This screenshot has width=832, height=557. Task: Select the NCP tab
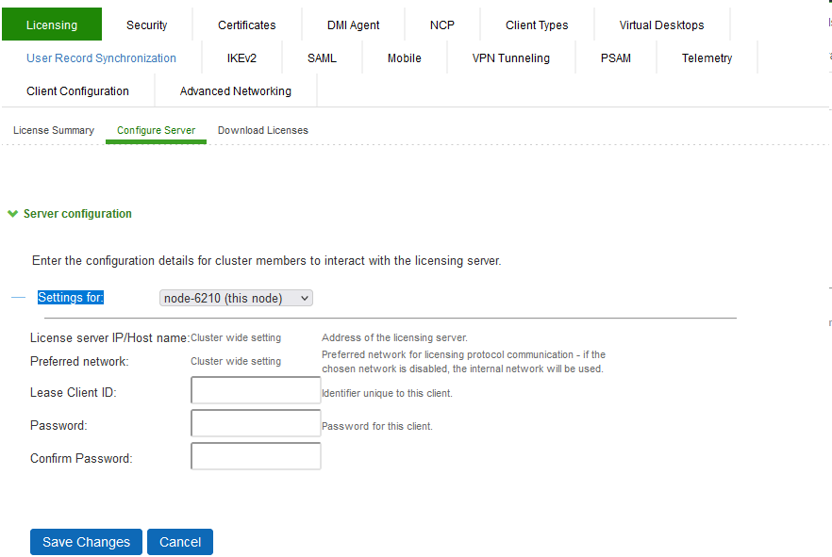[x=442, y=25]
